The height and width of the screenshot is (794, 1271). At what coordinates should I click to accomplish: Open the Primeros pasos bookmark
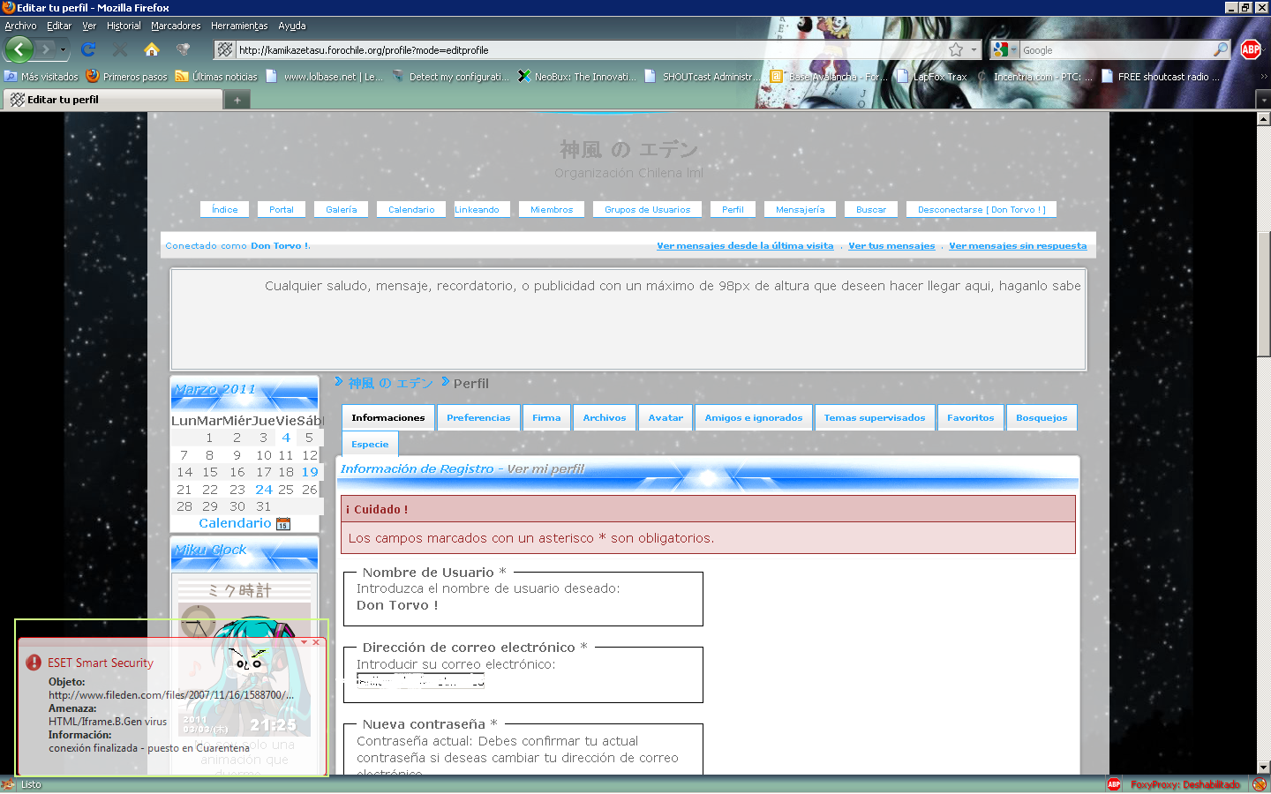click(x=127, y=77)
